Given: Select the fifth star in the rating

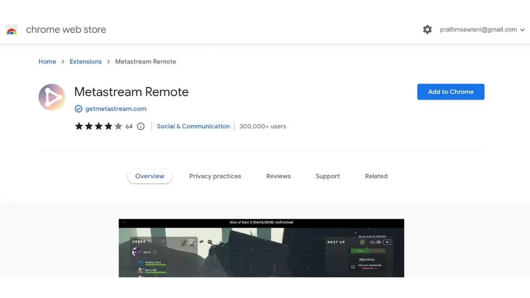Looking at the screenshot, I should (x=118, y=126).
